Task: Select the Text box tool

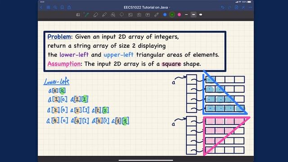Action: (148, 15)
